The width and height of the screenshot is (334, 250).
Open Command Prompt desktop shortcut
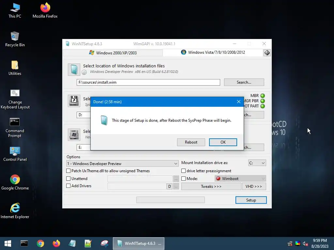pos(15,128)
